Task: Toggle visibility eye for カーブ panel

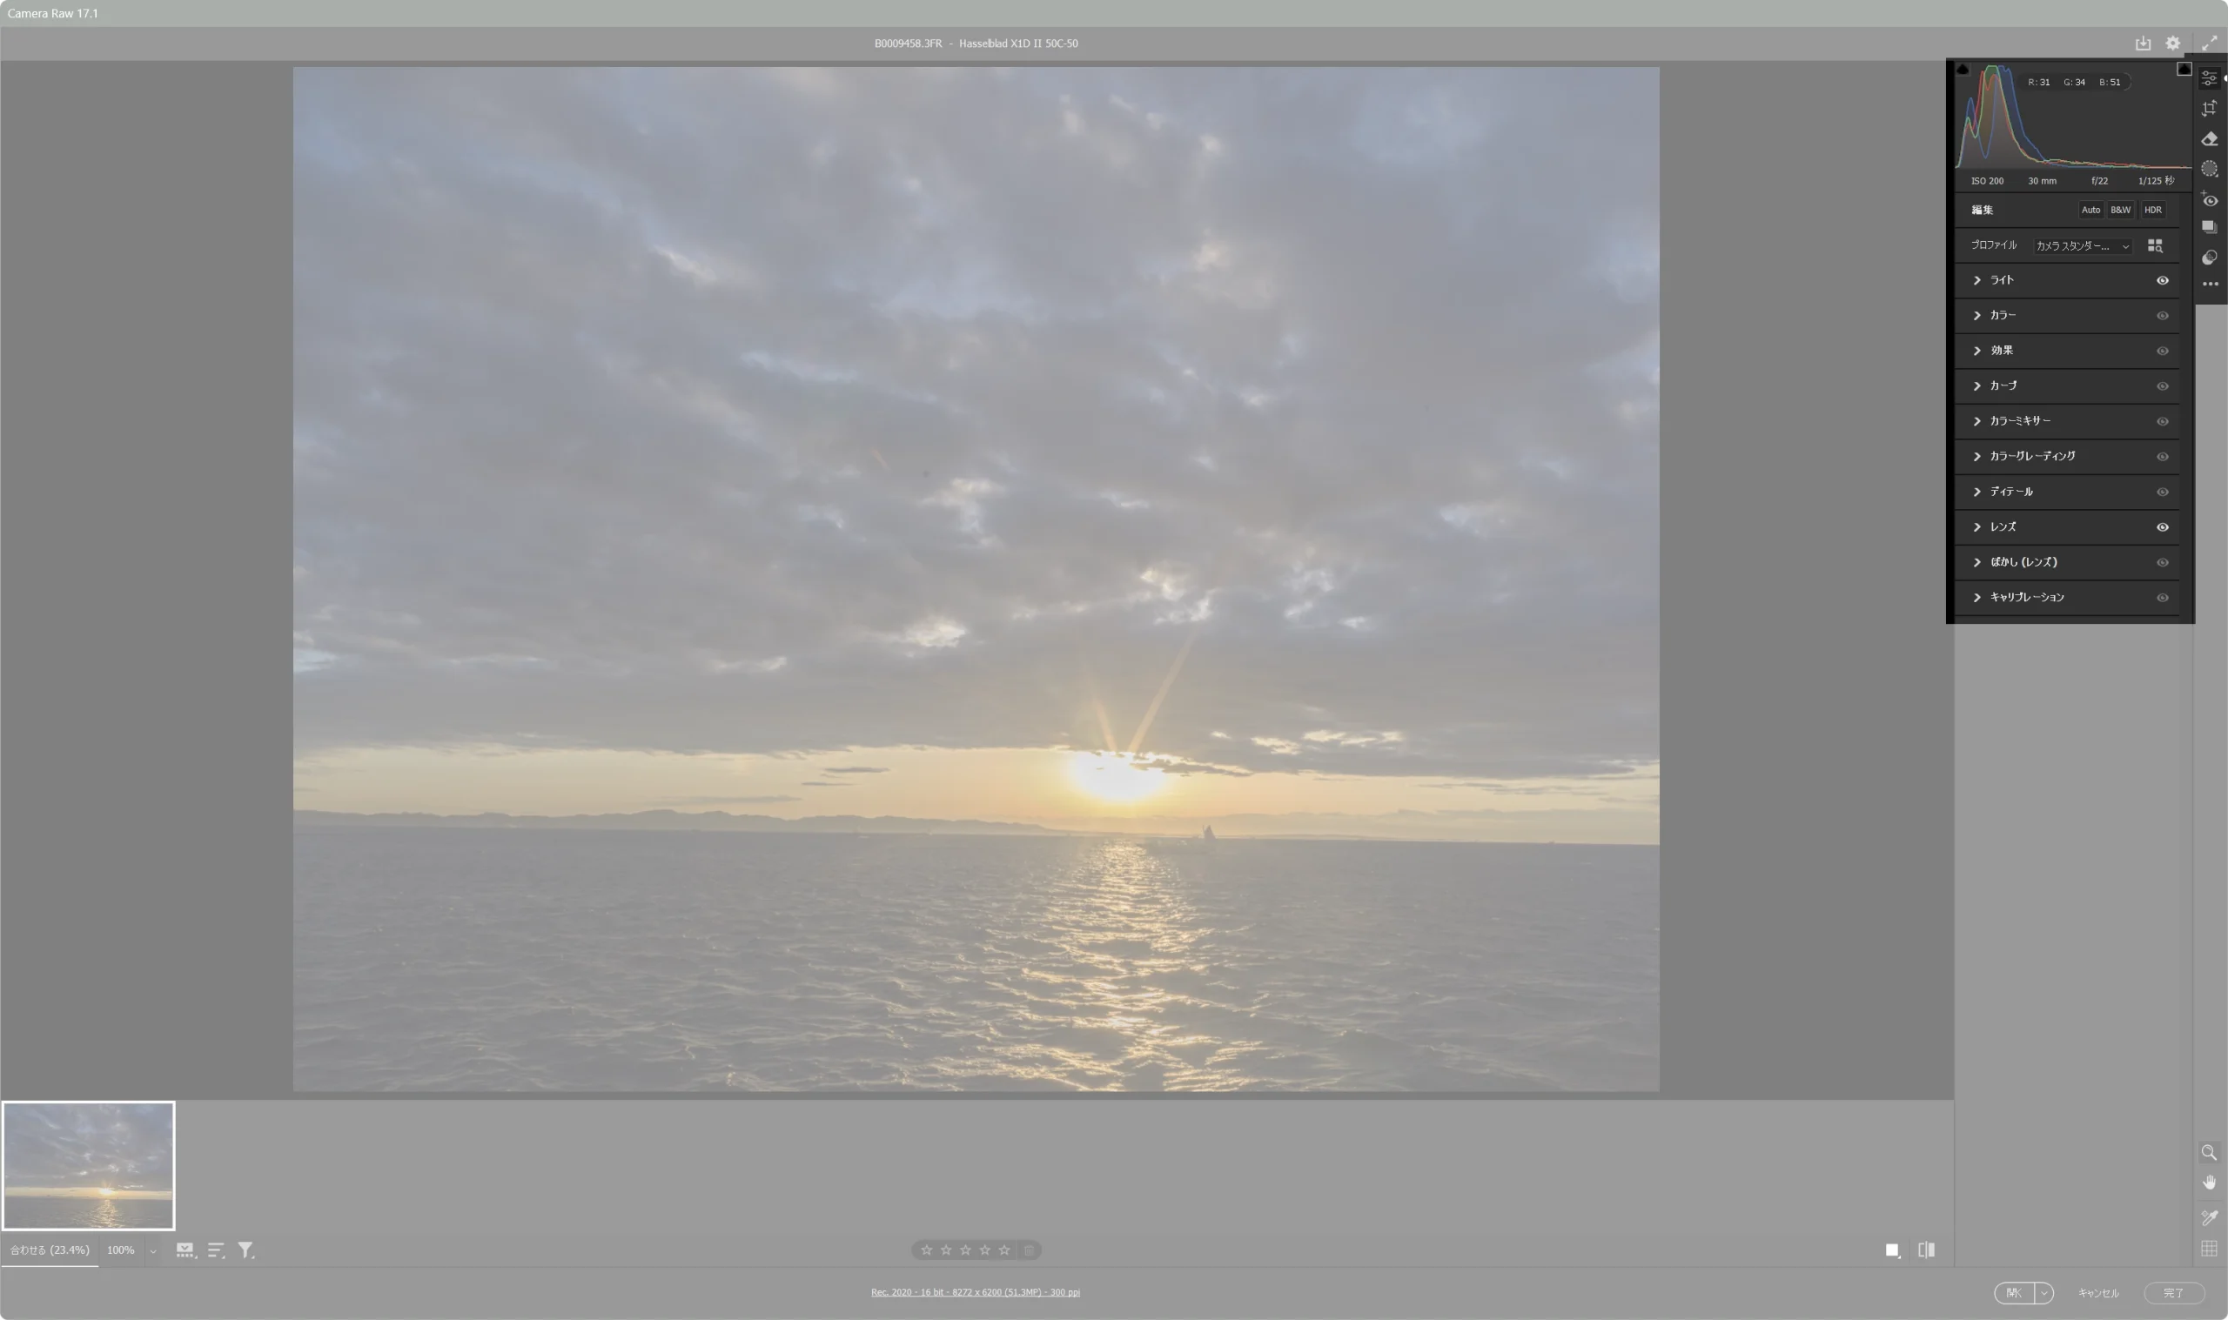Action: pos(2162,386)
